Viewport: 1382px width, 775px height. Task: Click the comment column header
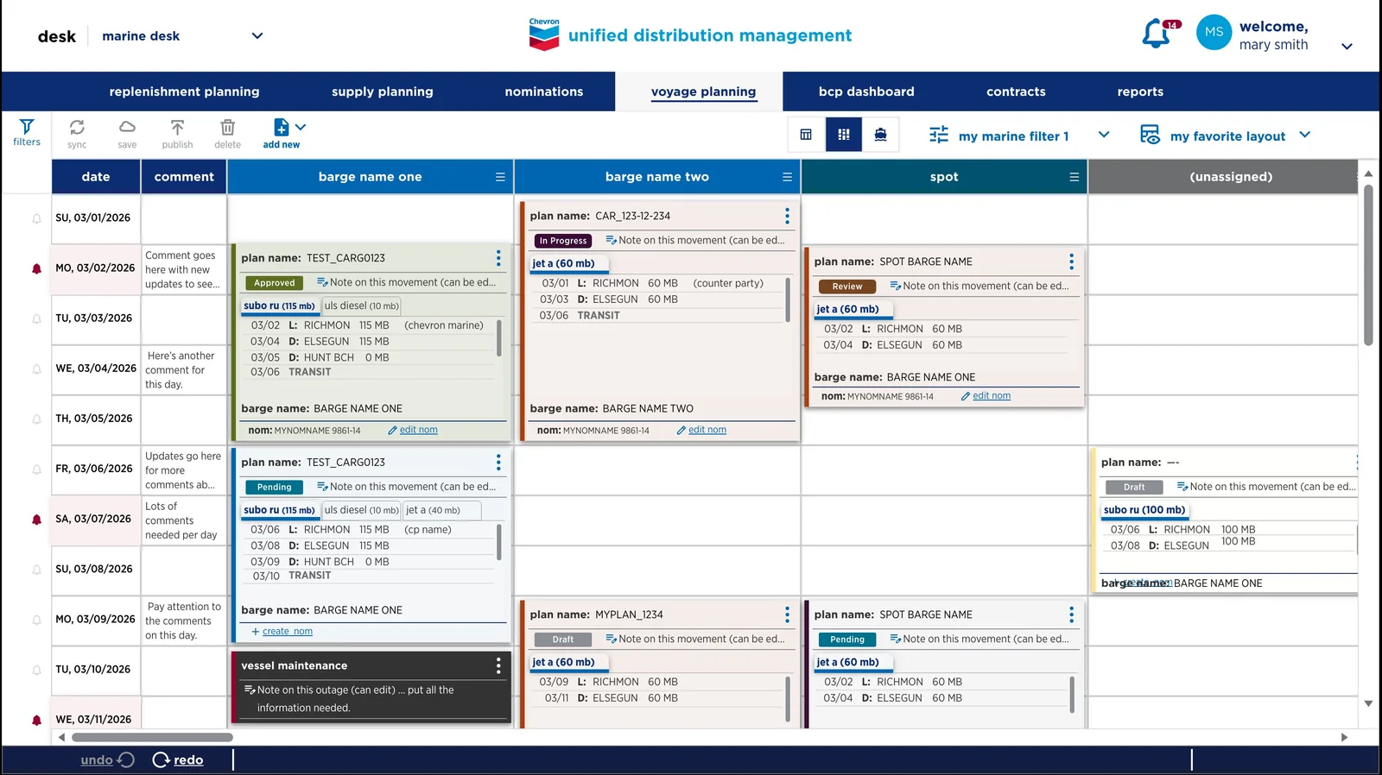coord(184,177)
